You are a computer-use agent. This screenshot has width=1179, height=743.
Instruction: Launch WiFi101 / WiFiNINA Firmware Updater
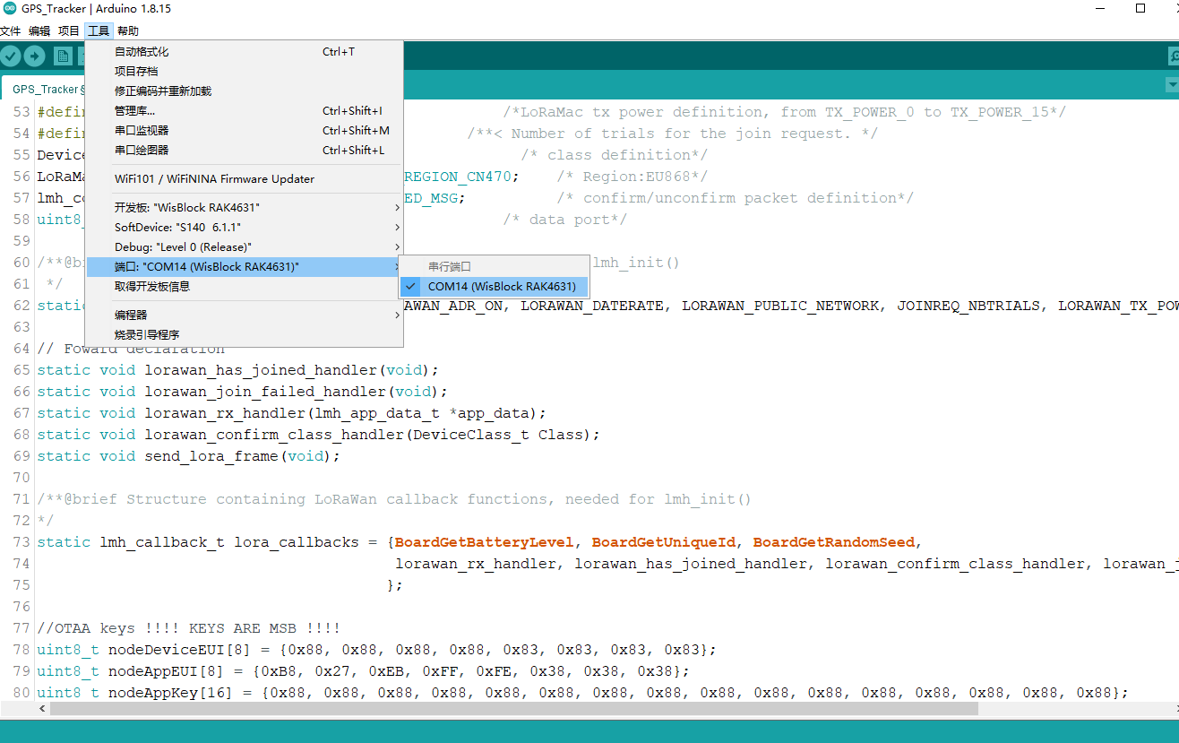click(x=245, y=179)
